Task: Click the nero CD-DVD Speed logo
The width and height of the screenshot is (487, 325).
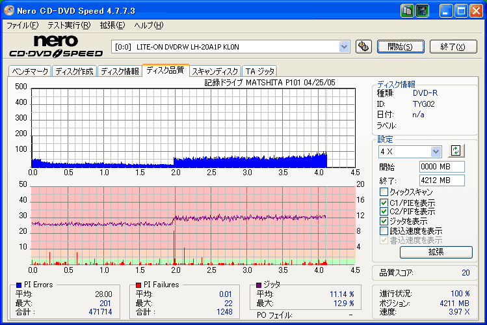Action: click(x=56, y=46)
